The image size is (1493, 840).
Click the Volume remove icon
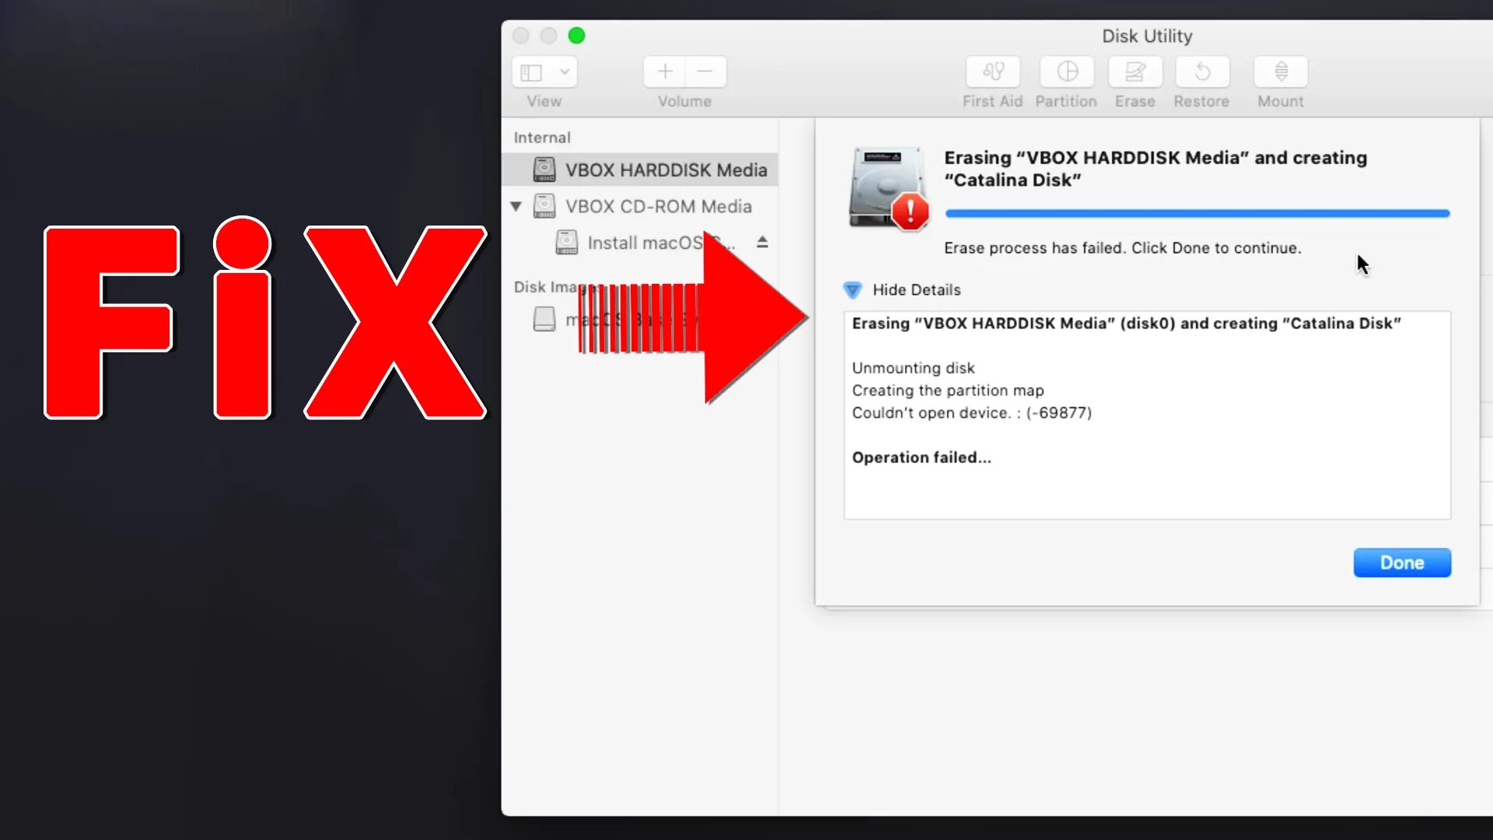coord(704,71)
